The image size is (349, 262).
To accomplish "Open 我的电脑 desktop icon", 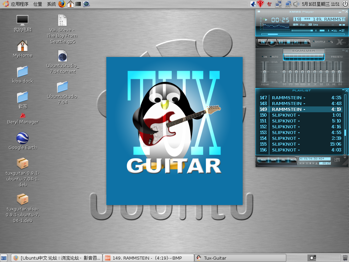I will click(x=22, y=24).
